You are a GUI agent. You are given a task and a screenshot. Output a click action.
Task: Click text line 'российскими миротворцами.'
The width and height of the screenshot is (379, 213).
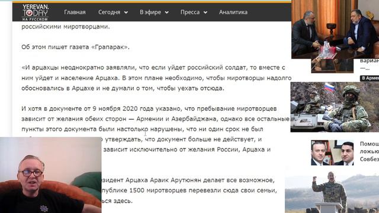pos(66,27)
